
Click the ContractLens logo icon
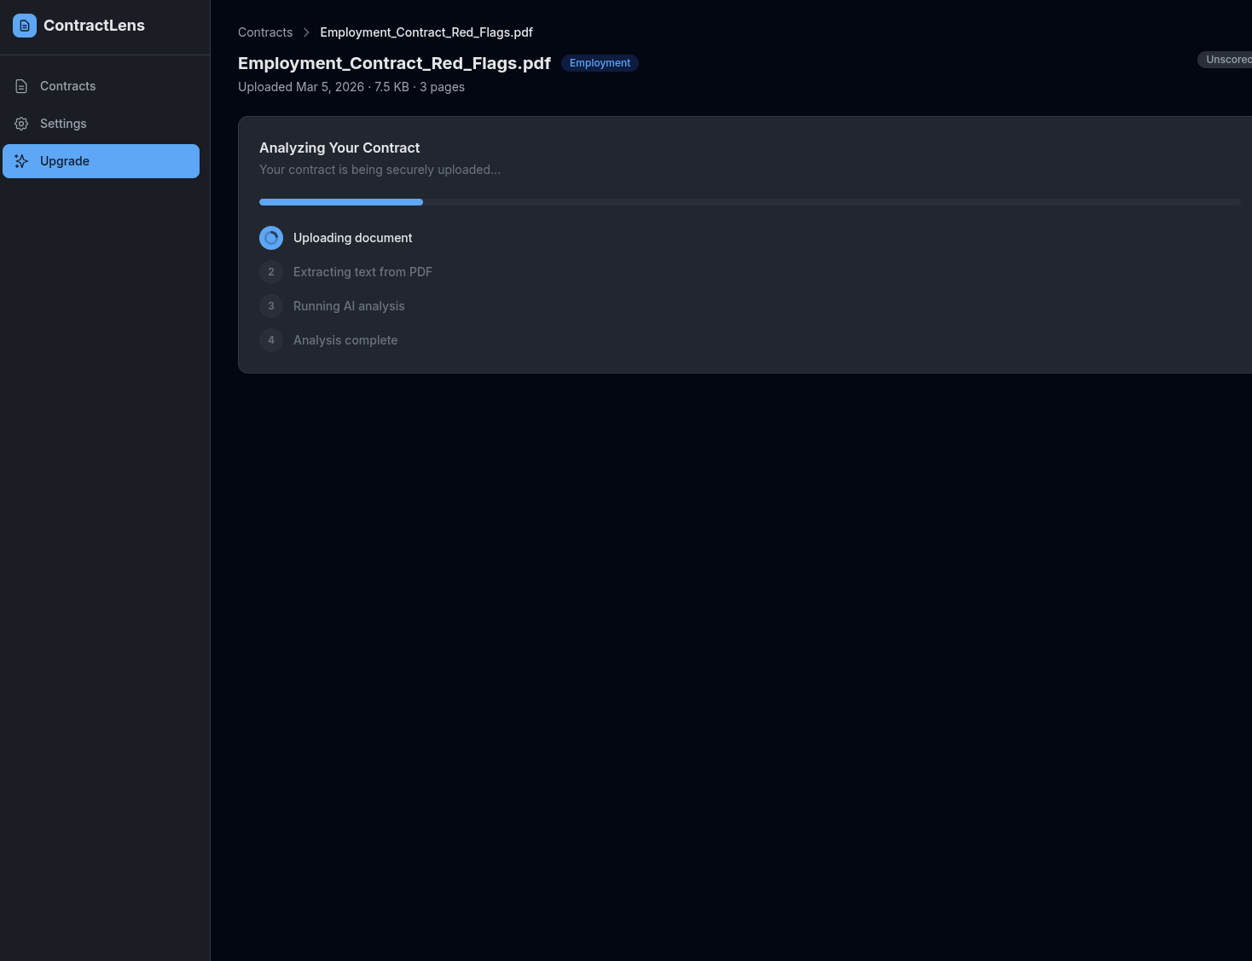[25, 26]
